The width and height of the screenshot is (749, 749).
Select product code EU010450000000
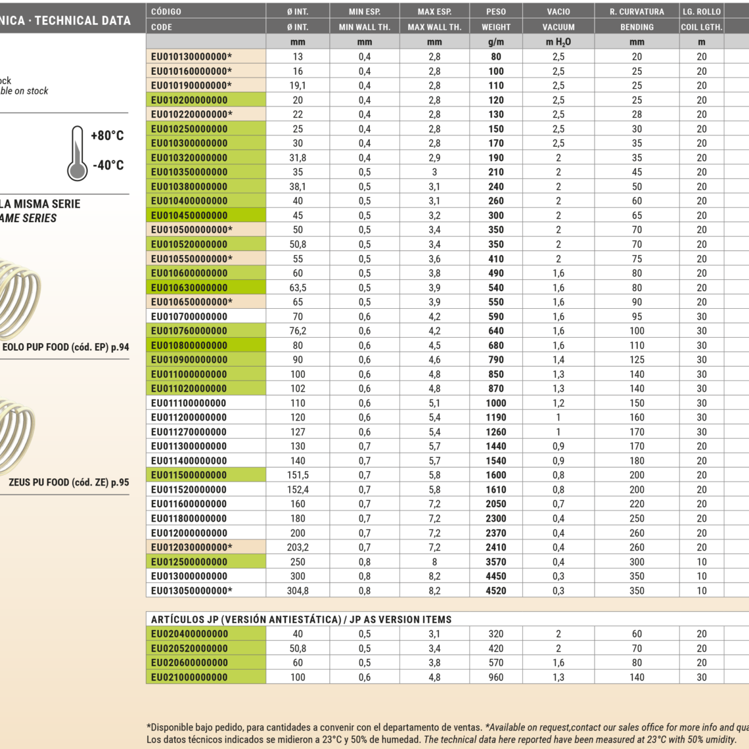pos(189,216)
